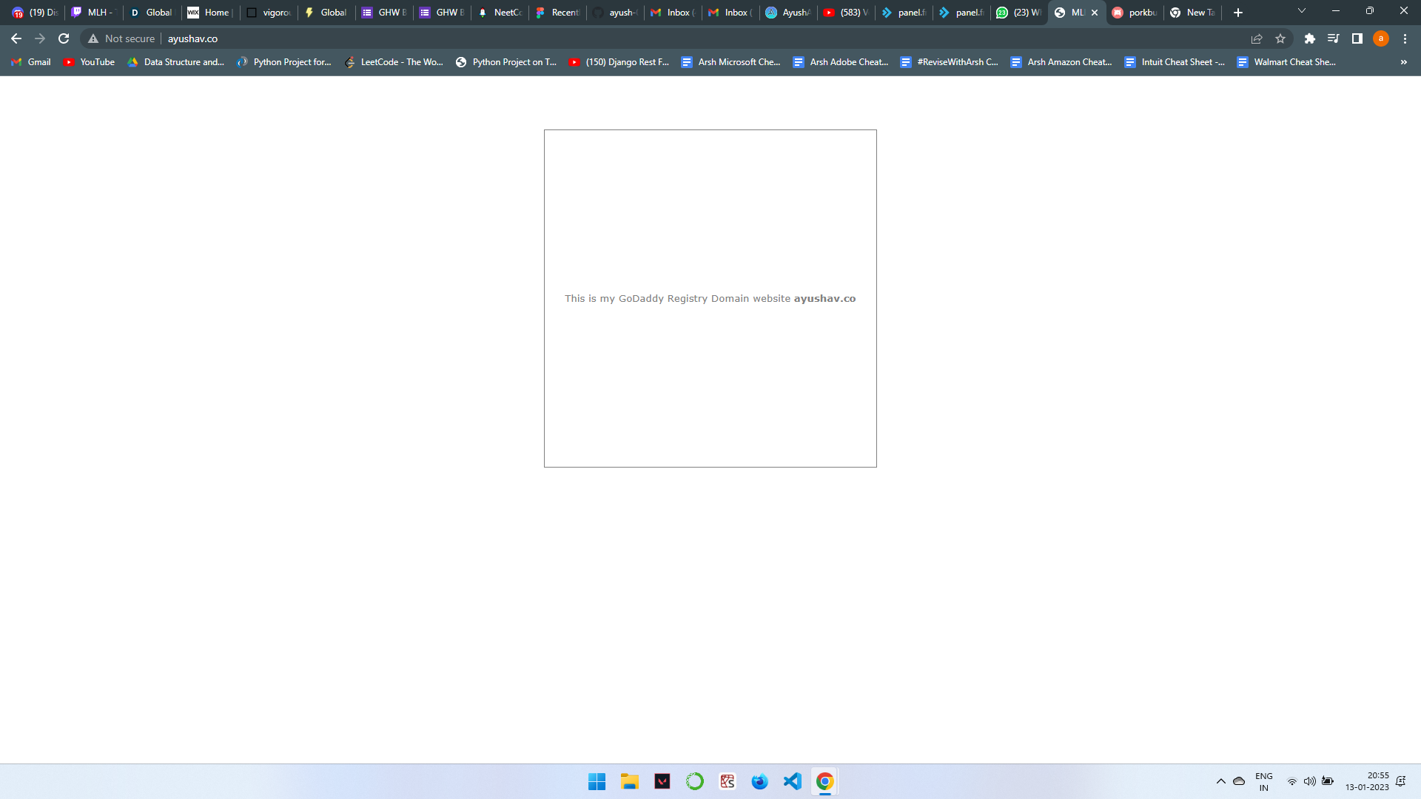Screen dimensions: 1421x799
Task: Open Chrome three-dot menu
Action: coord(1405,38)
